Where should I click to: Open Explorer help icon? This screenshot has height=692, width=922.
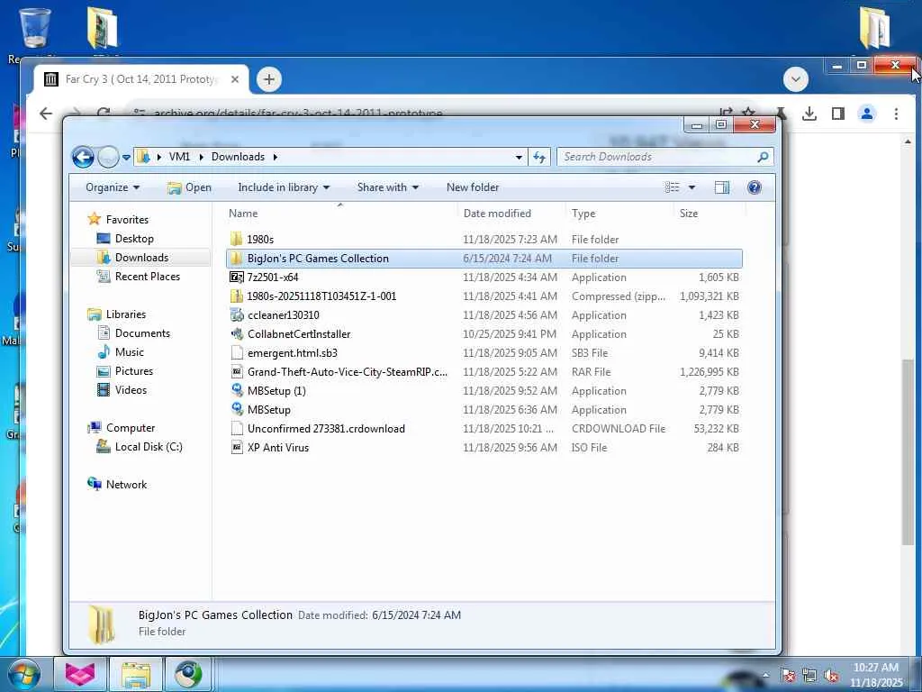pyautogui.click(x=754, y=187)
